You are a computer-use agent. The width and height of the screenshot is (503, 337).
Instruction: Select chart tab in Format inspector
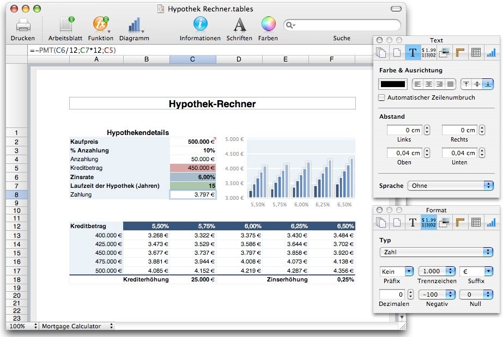tap(491, 222)
